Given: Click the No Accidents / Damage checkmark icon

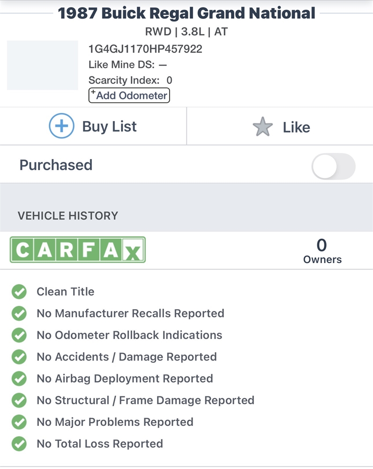Looking at the screenshot, I should [x=19, y=357].
